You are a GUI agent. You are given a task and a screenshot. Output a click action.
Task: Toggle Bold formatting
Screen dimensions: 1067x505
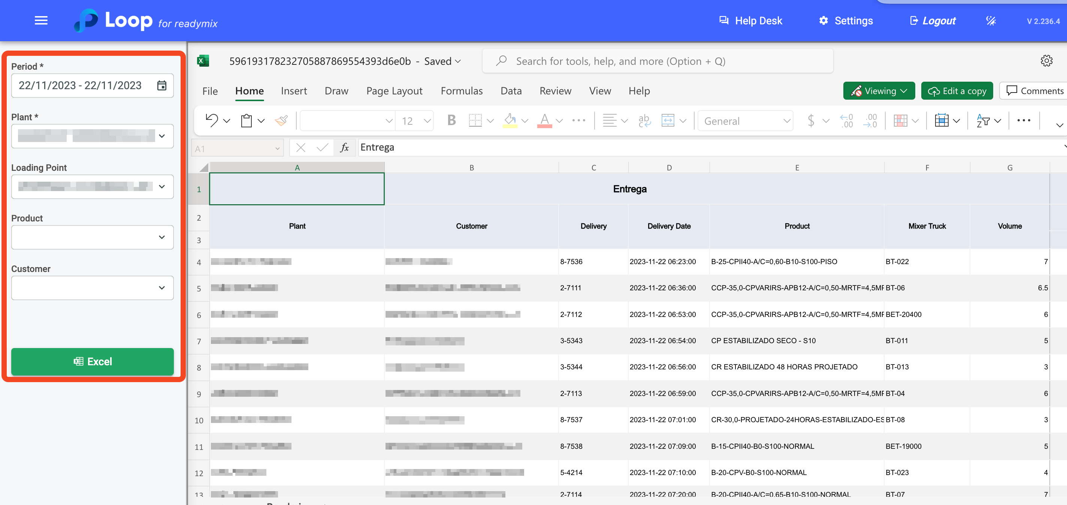tap(451, 121)
